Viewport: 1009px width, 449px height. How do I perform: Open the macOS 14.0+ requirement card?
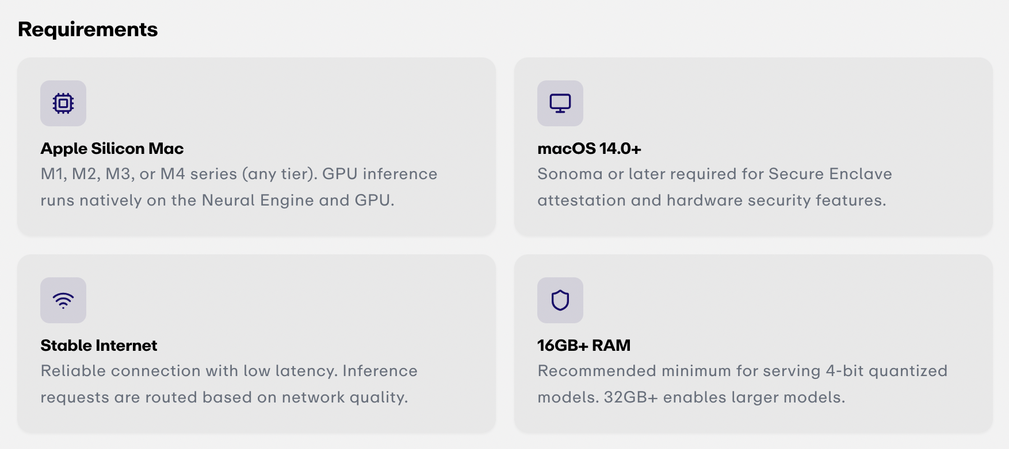tap(754, 146)
